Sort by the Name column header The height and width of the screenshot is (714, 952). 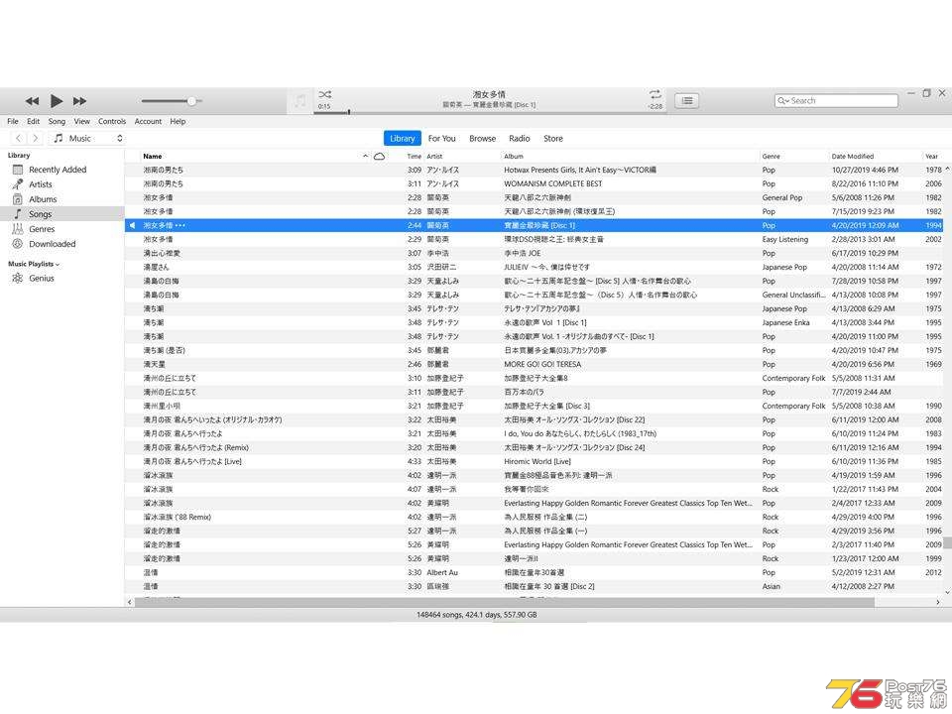(x=153, y=157)
